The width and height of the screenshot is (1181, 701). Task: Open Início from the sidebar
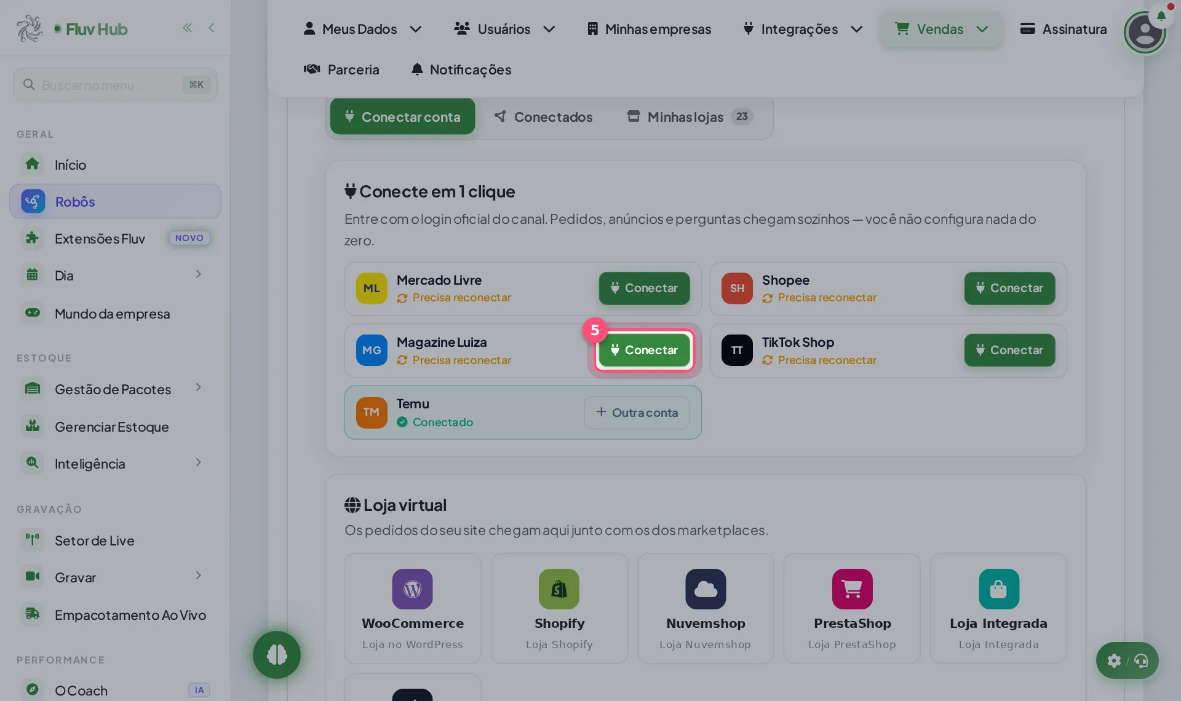(115, 164)
